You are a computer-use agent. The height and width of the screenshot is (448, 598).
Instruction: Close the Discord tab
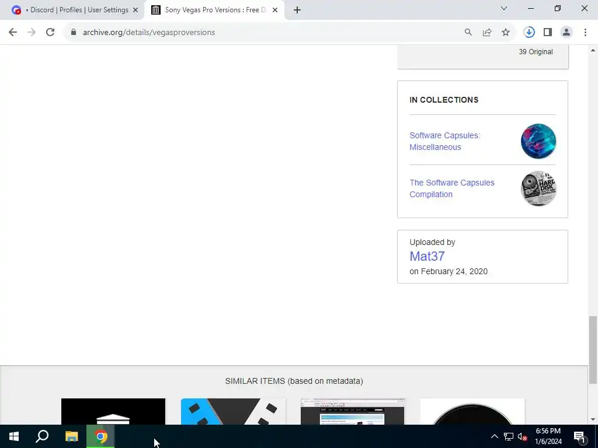coord(135,10)
